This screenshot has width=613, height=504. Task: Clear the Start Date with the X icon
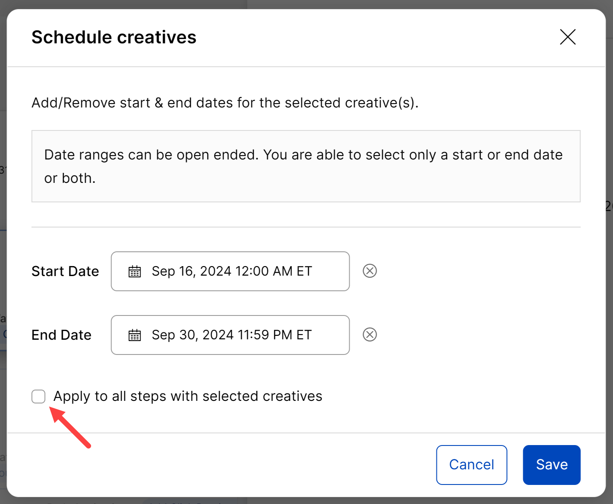[x=370, y=271]
